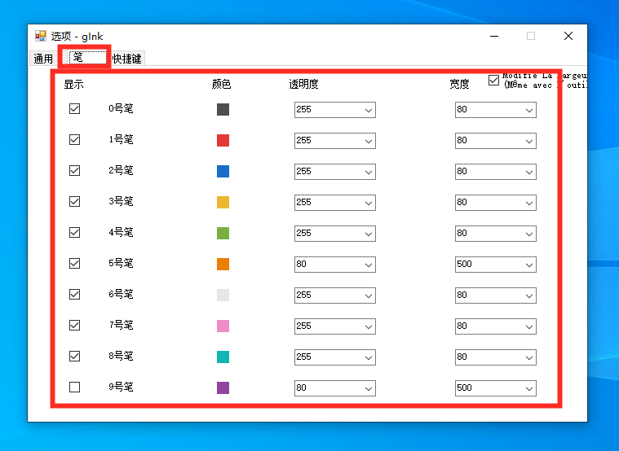This screenshot has height=451, width=619.
Task: Expand the 宽度 dropdown for 8号笔
Action: (x=495, y=357)
